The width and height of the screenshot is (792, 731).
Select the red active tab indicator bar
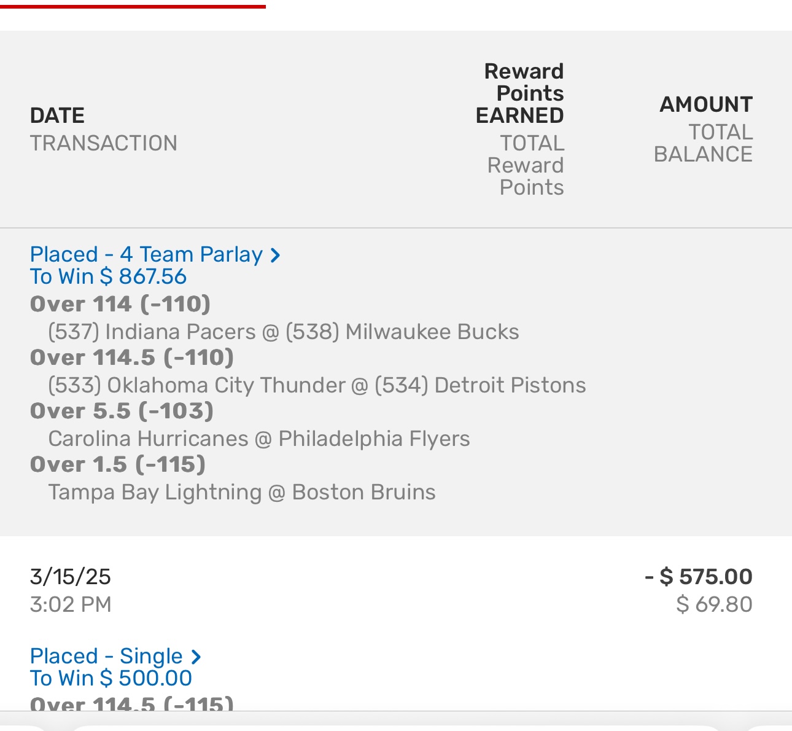click(x=133, y=6)
